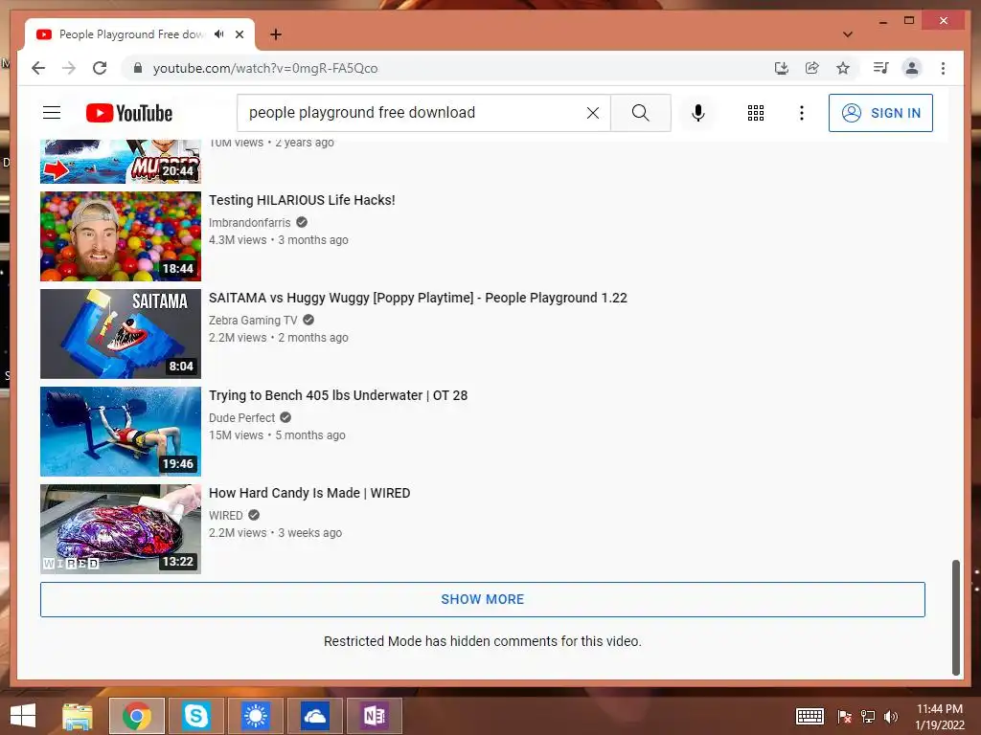Open the underwater bench press thumbnail
Viewport: 981px width, 735px height.
click(121, 432)
